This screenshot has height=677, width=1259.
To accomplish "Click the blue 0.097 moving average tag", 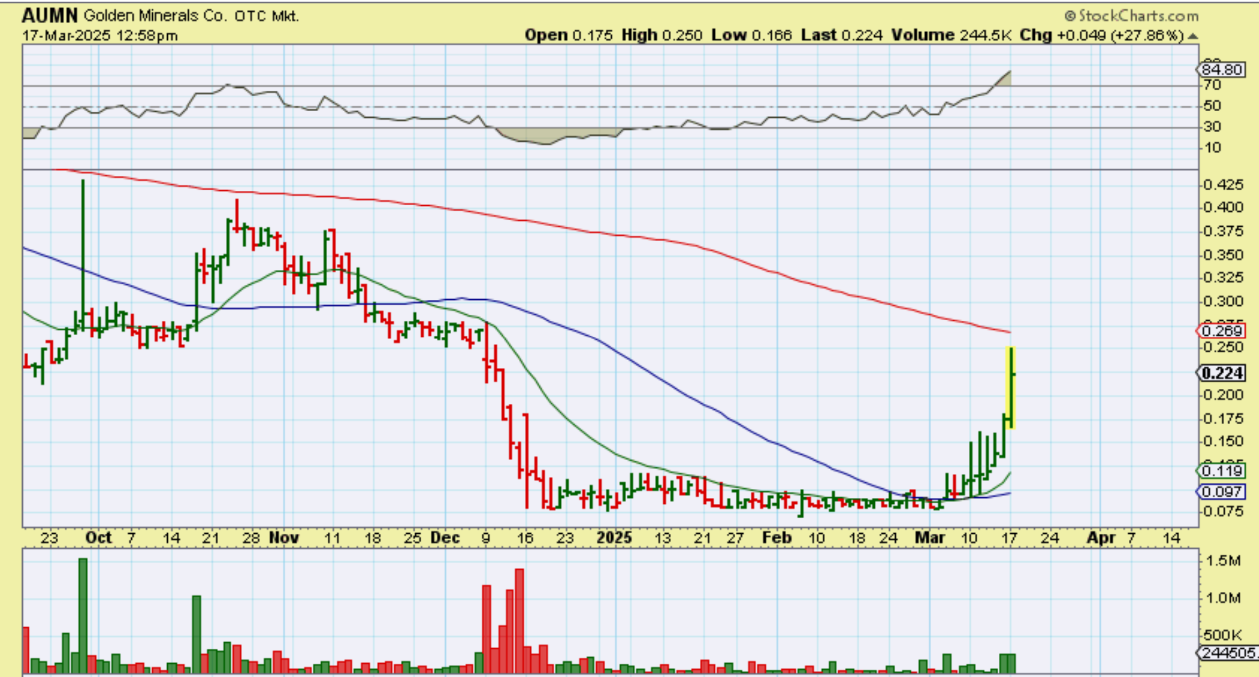I will point(1221,491).
